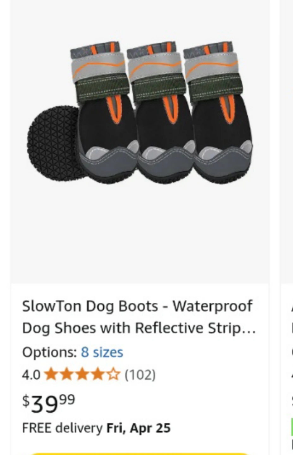The height and width of the screenshot is (455, 293).
Task: Click the green badge on the next product card
Action: (292, 427)
